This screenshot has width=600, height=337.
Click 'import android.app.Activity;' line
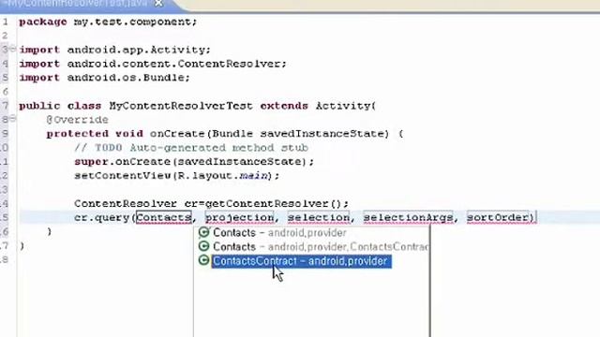(x=114, y=50)
